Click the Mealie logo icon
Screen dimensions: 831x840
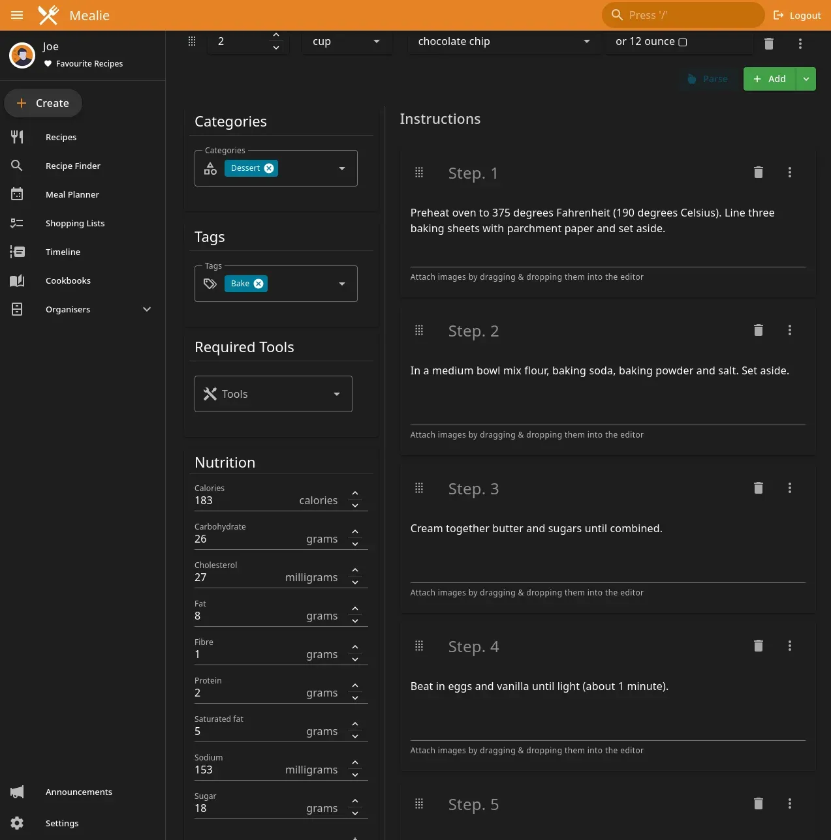[48, 15]
